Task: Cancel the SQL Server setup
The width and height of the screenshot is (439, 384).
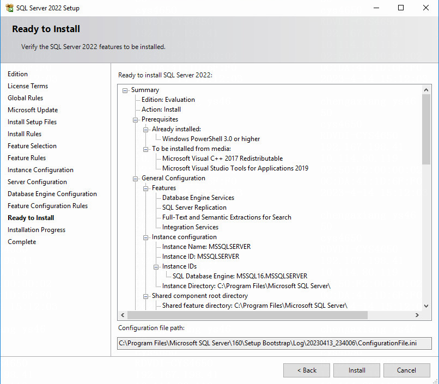Action: 406,370
